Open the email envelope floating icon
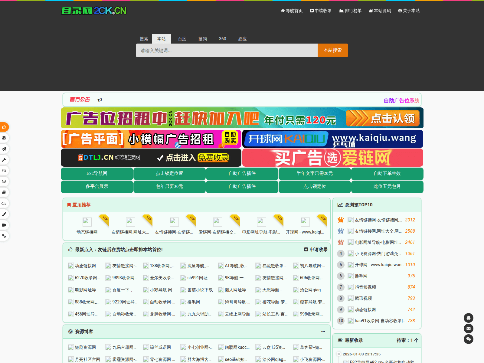The width and height of the screenshot is (484, 363). pyautogui.click(x=469, y=329)
